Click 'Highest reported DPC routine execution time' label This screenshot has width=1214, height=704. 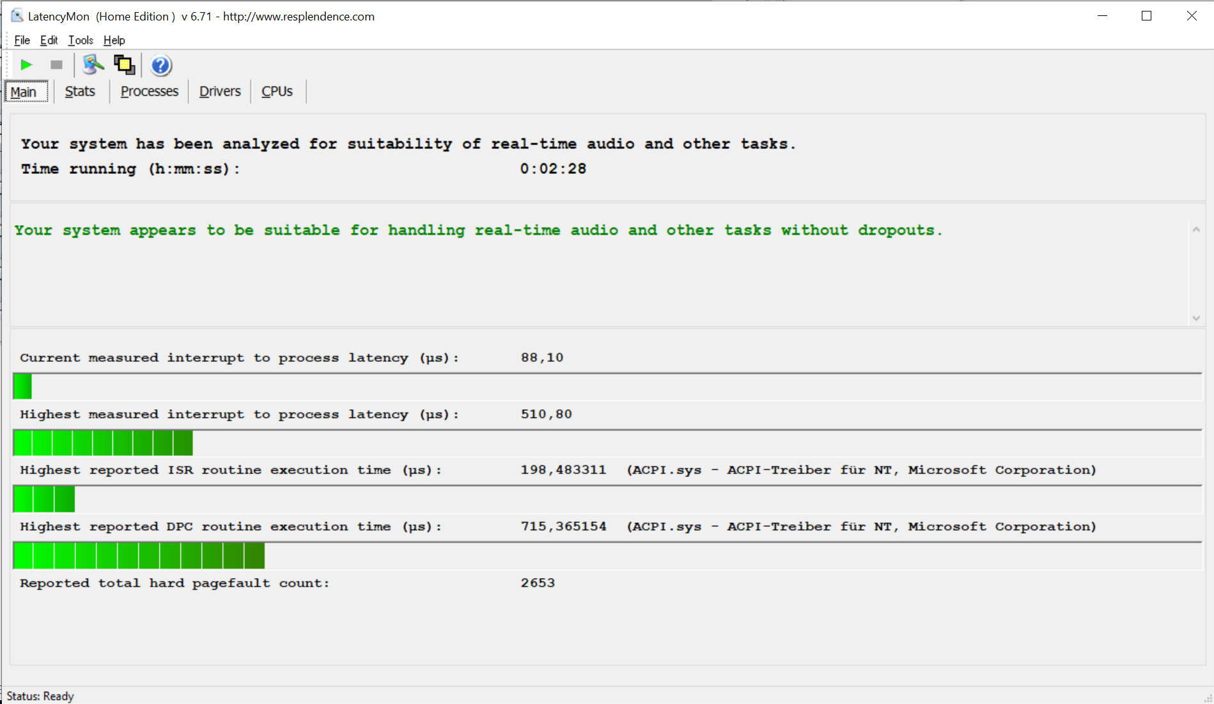click(231, 526)
